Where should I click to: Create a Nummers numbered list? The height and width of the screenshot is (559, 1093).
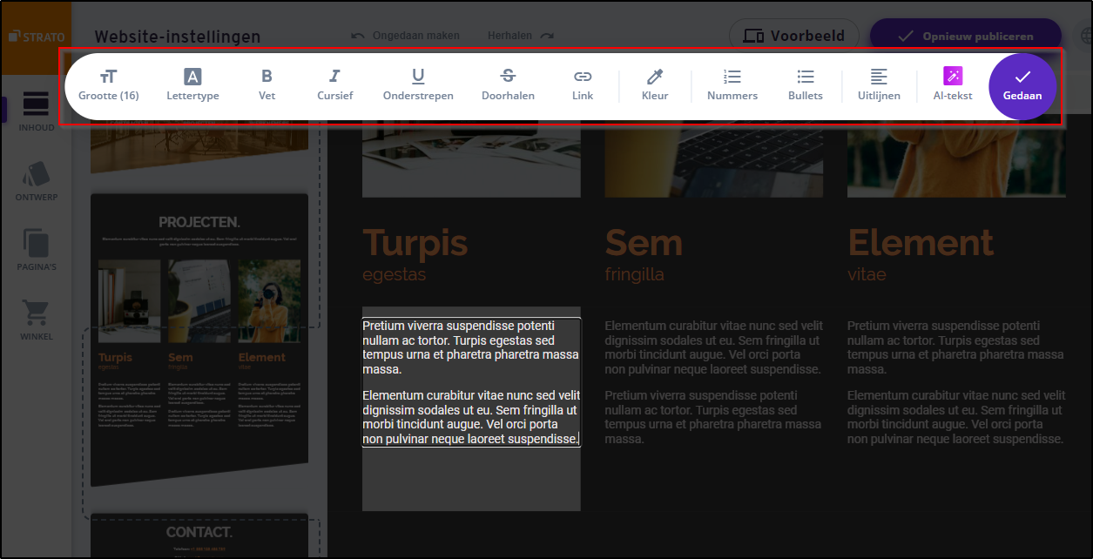(732, 85)
